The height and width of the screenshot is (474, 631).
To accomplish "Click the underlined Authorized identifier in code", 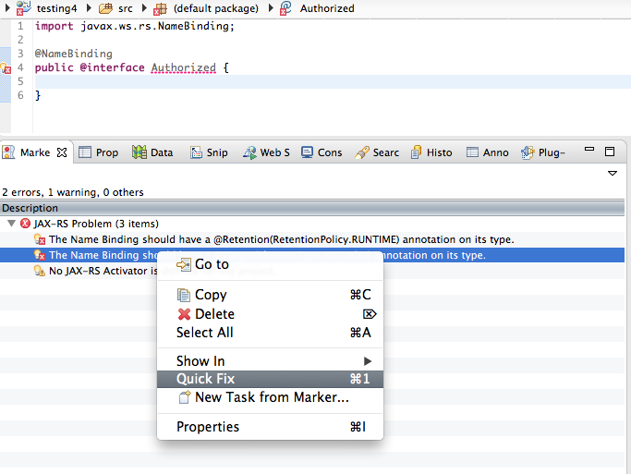I will [184, 67].
